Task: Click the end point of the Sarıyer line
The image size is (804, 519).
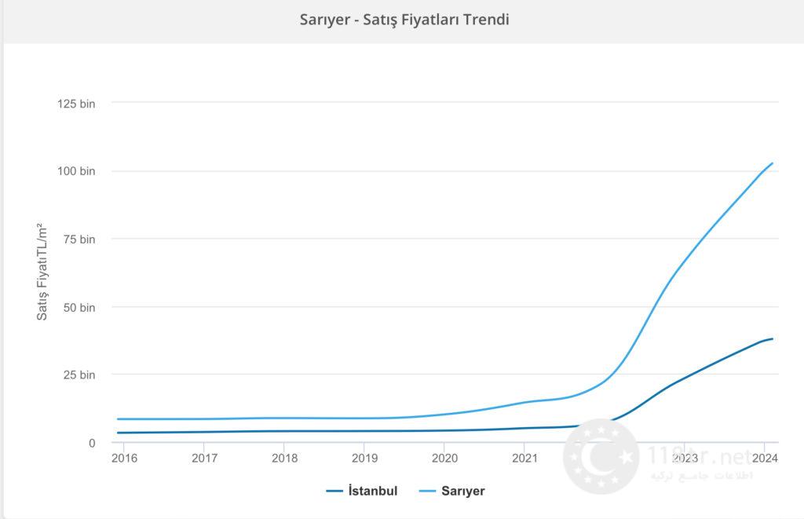Action: pos(773,163)
